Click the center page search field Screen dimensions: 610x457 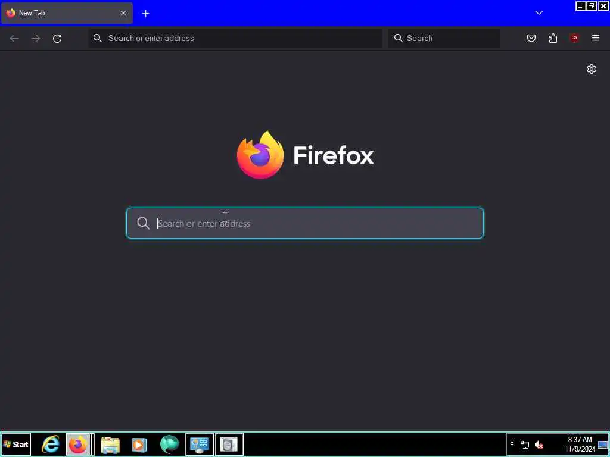(x=305, y=224)
